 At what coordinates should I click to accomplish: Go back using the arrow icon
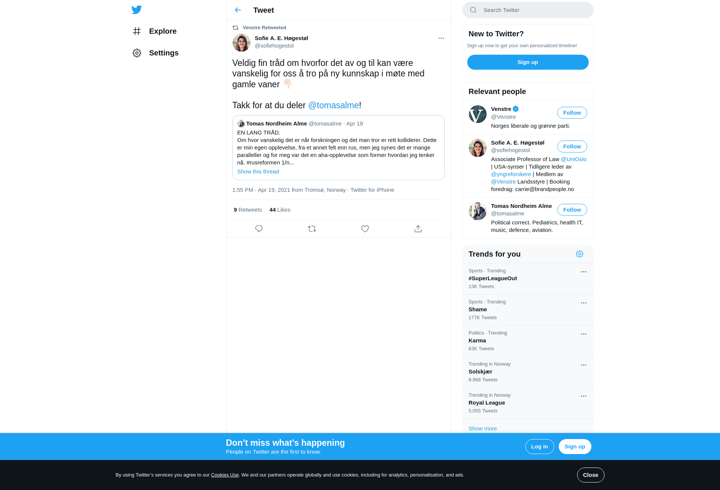pos(238,10)
